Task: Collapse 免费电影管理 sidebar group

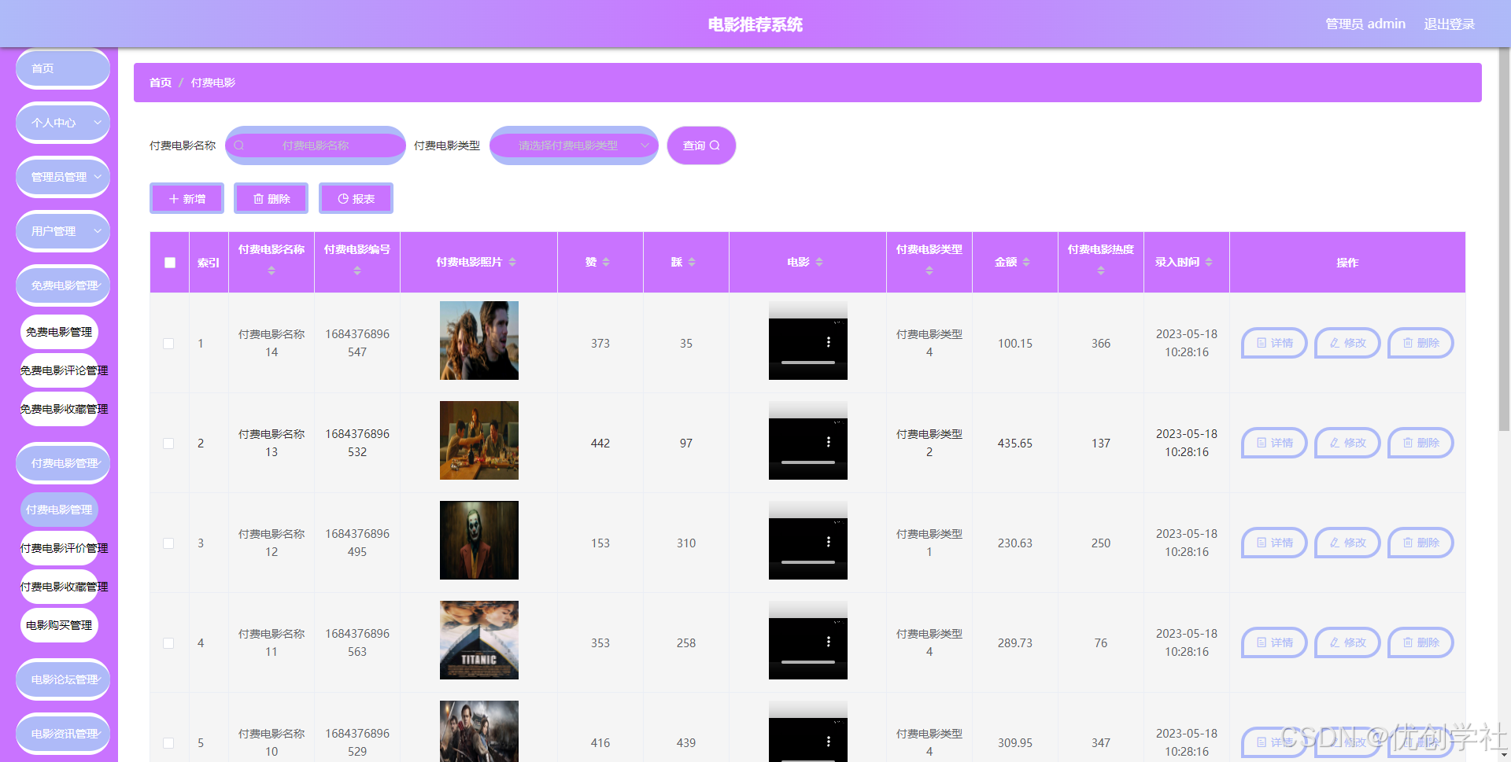Action: tap(63, 285)
